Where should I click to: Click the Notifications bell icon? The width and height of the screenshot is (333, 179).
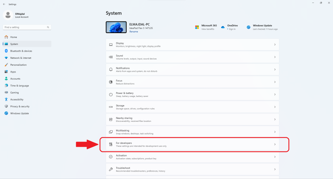coord(111,70)
